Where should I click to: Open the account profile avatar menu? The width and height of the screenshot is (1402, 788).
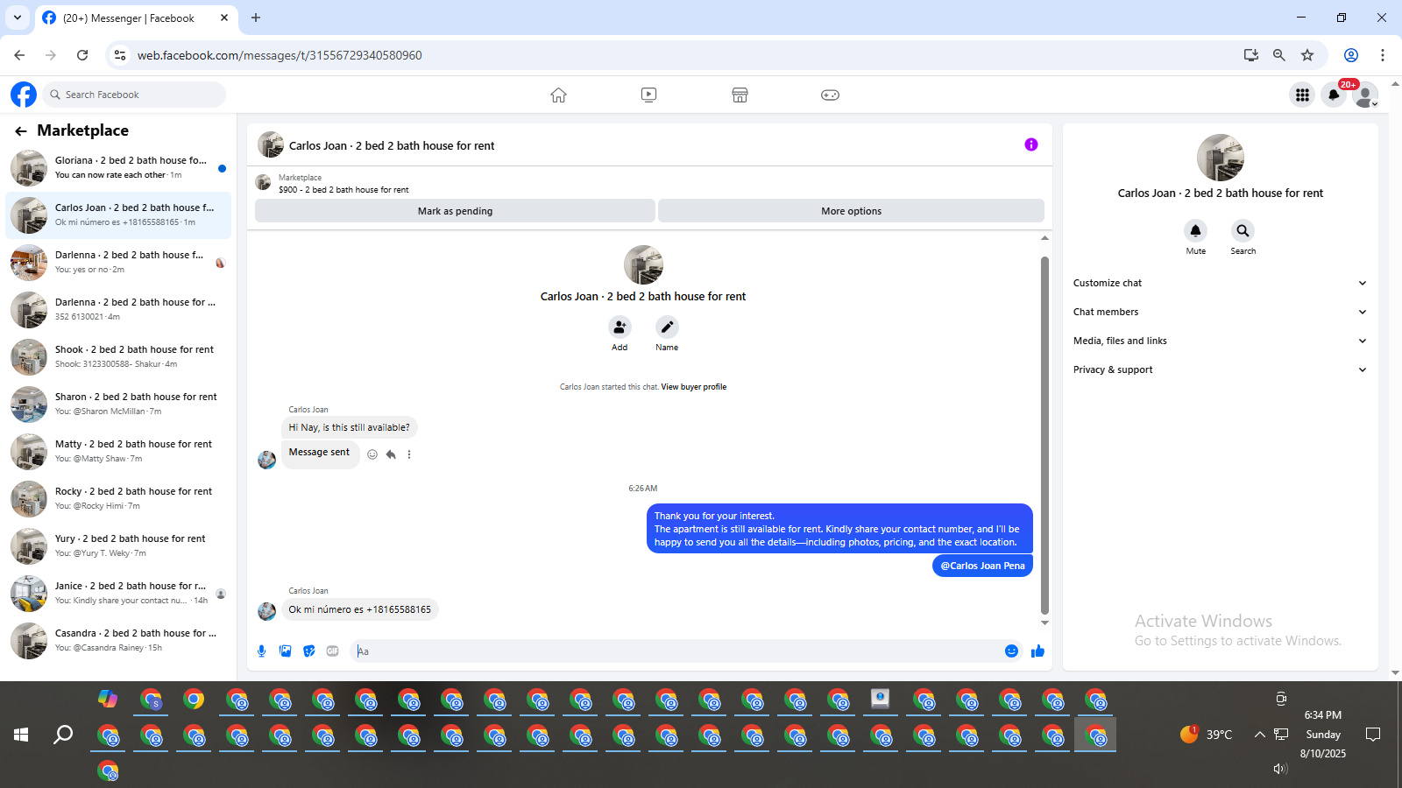[x=1364, y=95]
